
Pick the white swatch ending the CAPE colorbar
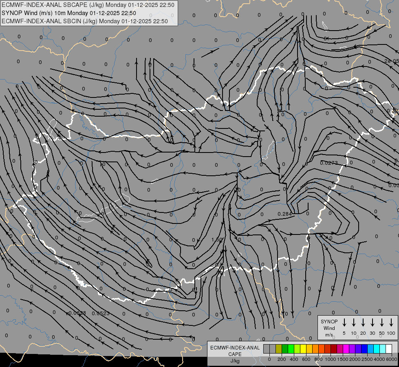coord(389,349)
